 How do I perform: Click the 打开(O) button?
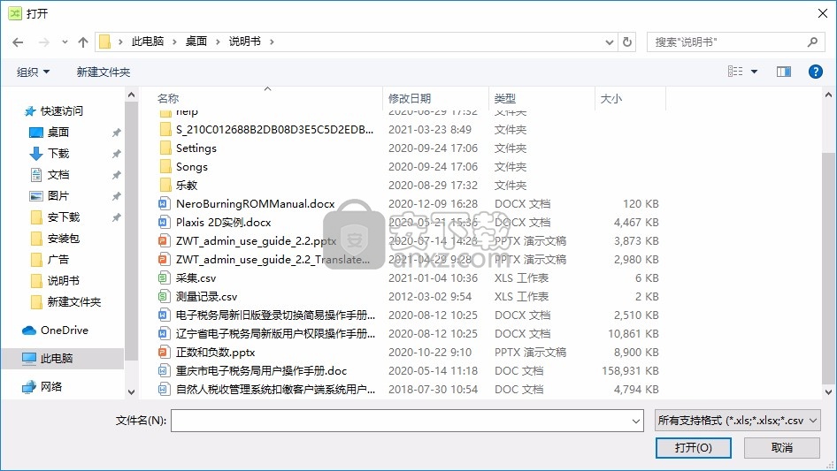coord(693,447)
